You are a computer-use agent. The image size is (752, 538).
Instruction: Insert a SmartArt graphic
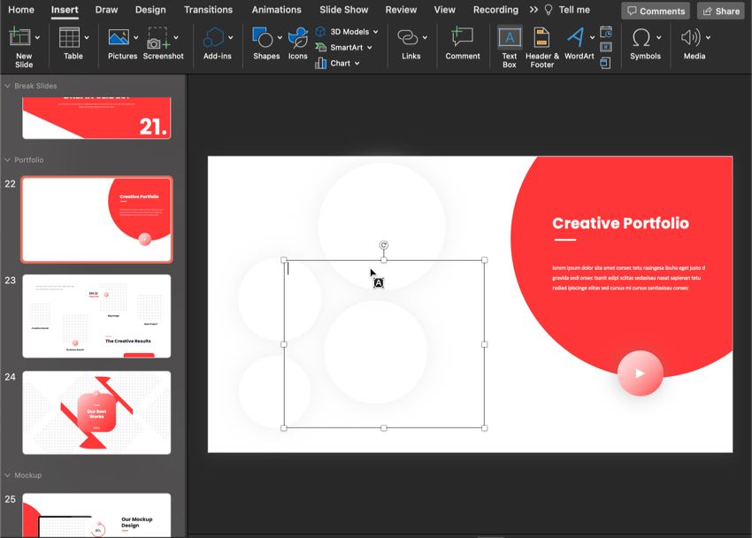pos(339,48)
